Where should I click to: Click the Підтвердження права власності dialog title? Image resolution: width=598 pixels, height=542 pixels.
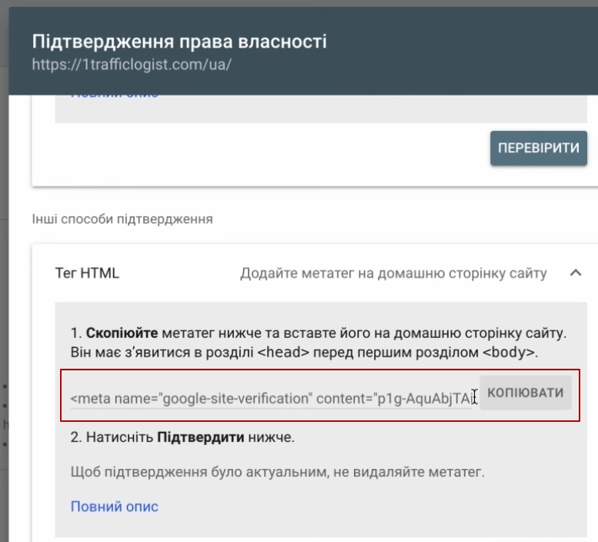click(179, 42)
